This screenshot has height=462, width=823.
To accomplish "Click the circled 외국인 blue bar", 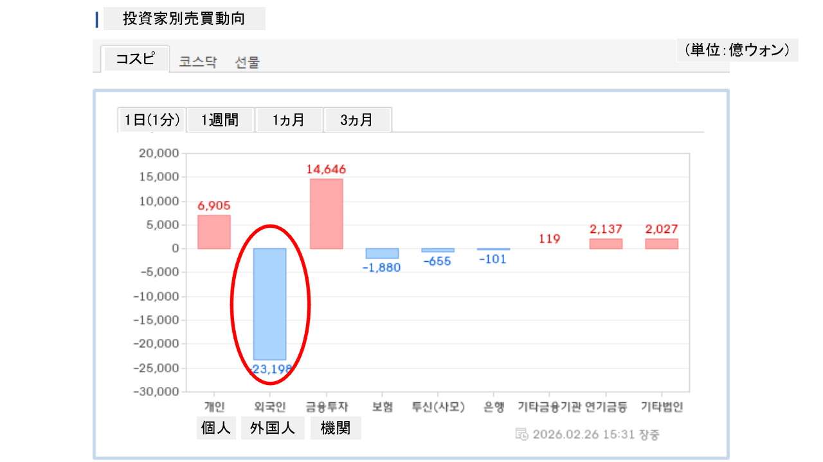I will coord(270,304).
